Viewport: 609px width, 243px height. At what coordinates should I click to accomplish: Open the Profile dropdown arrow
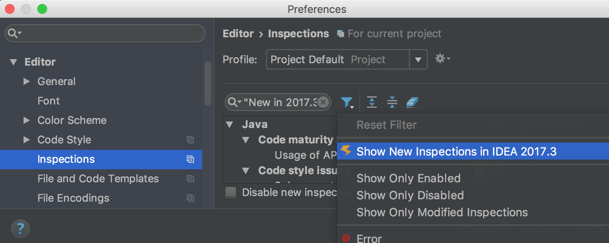point(418,60)
